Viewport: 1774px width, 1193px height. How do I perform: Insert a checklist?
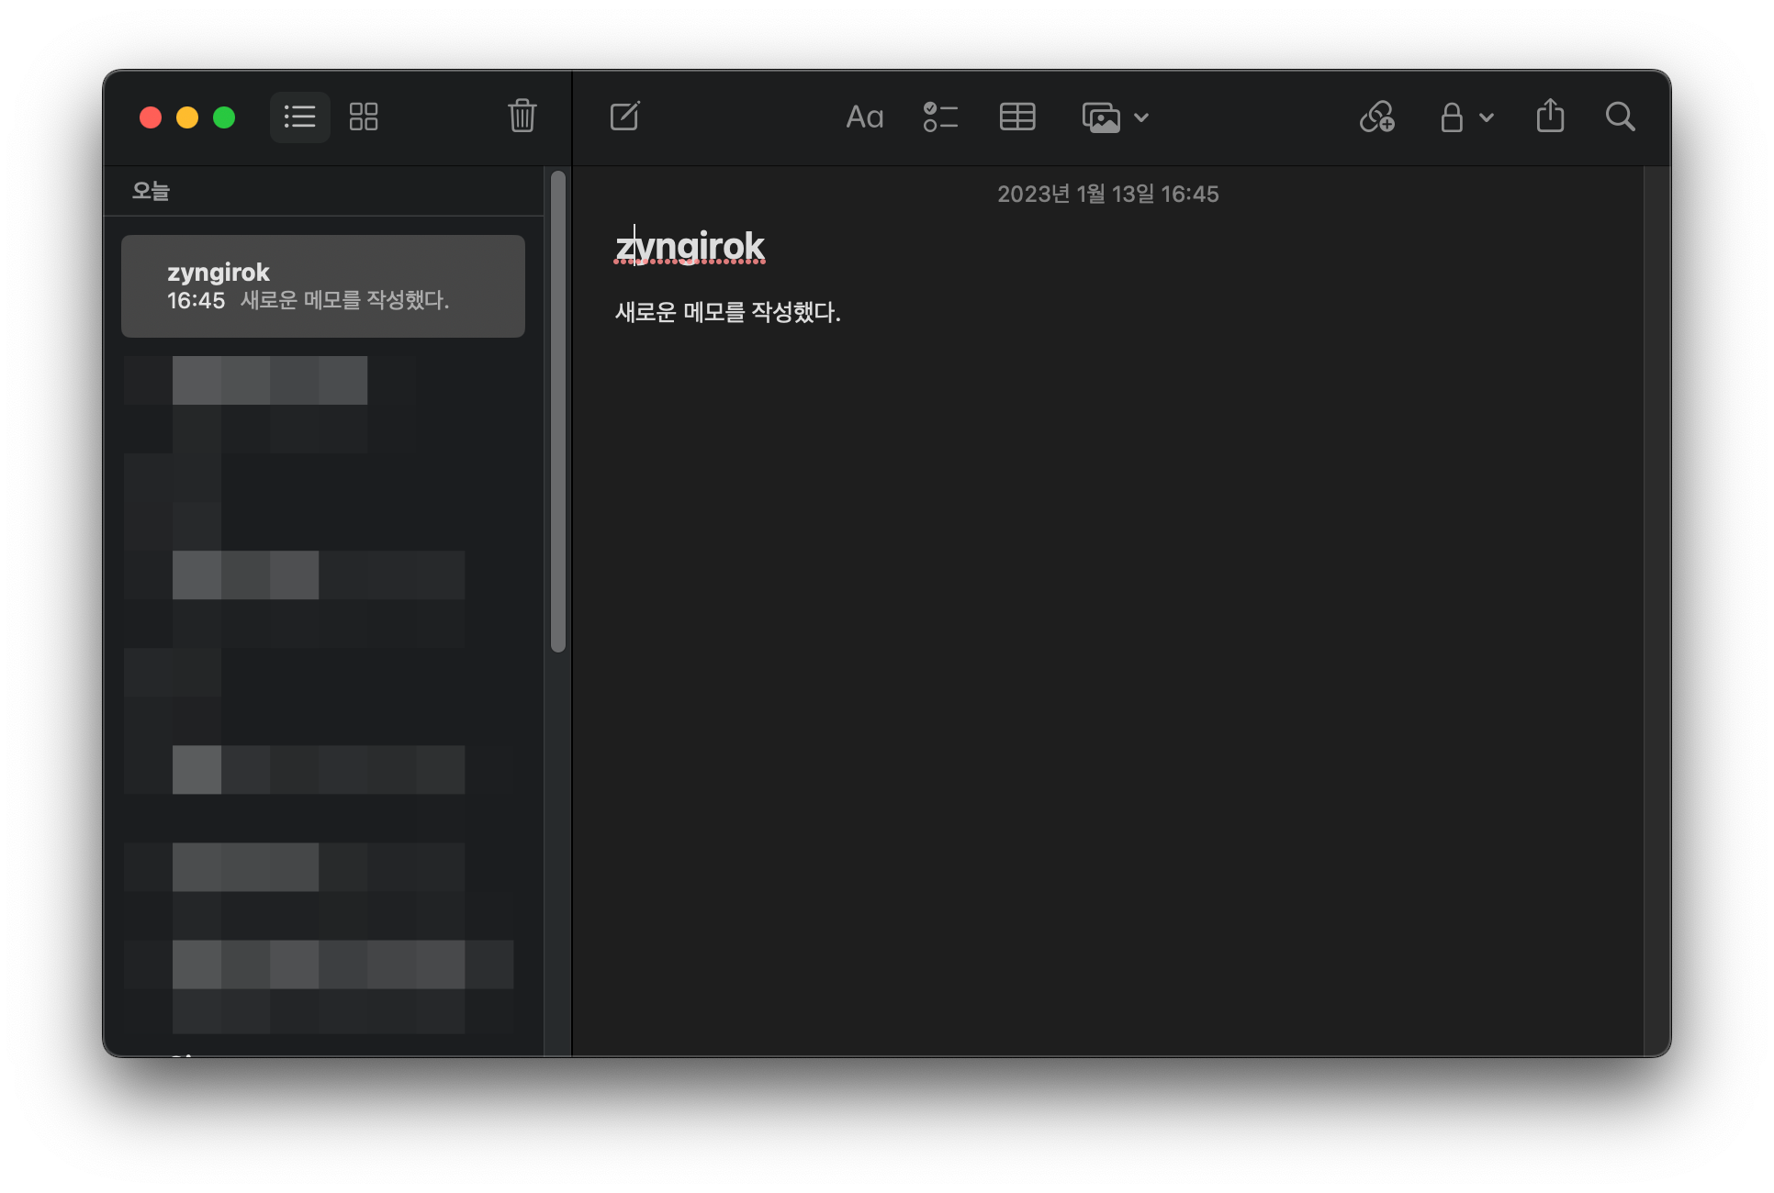point(940,117)
